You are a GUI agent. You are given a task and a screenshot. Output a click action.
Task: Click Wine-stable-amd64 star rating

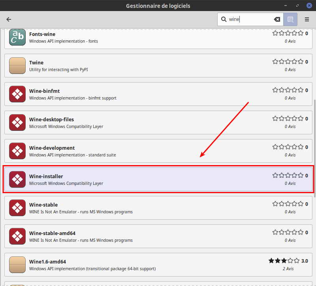[288, 232]
